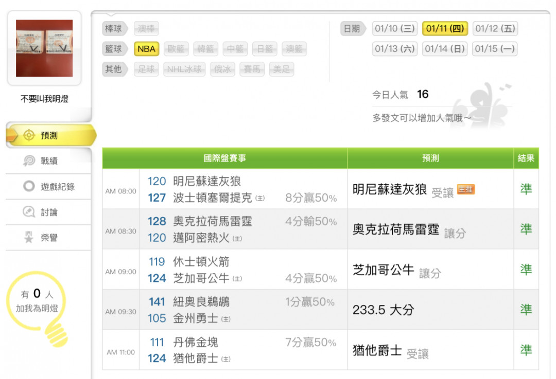Select the 澳棒 league filter
Viewport: 556px width, 379px height.
coord(146,29)
